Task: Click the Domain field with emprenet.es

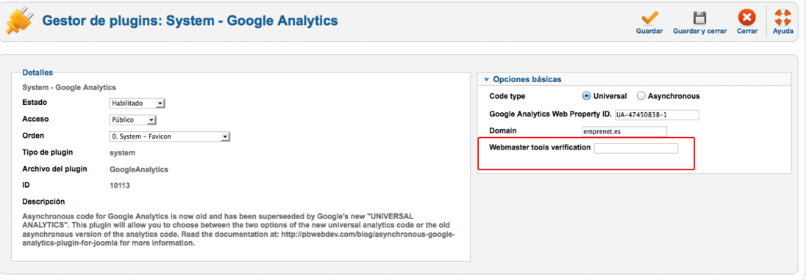Action: coord(624,131)
